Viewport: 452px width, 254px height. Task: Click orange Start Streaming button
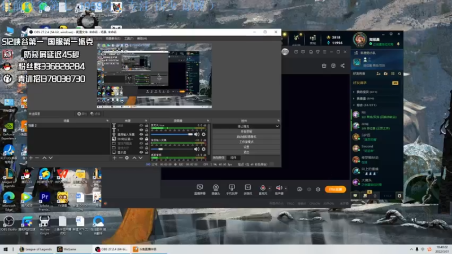(x=335, y=189)
